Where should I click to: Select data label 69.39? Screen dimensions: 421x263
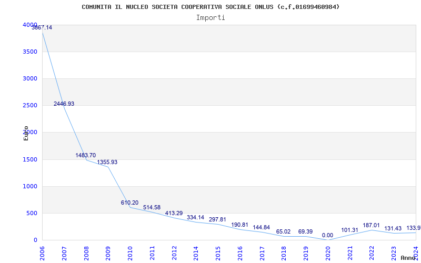pyautogui.click(x=306, y=231)
